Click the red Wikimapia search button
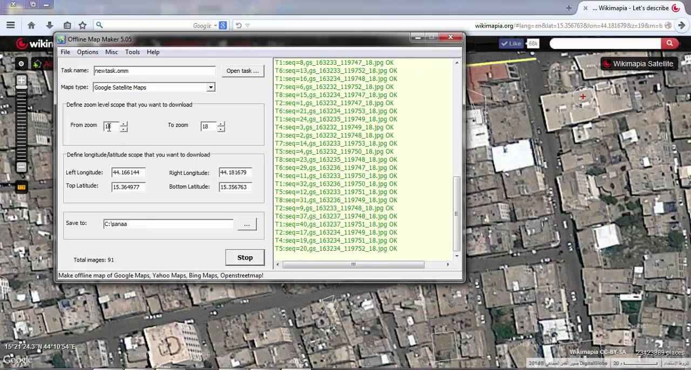 669,44
